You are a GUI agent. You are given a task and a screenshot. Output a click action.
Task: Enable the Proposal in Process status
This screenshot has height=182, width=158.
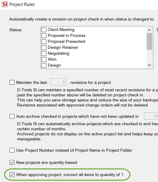44,36
